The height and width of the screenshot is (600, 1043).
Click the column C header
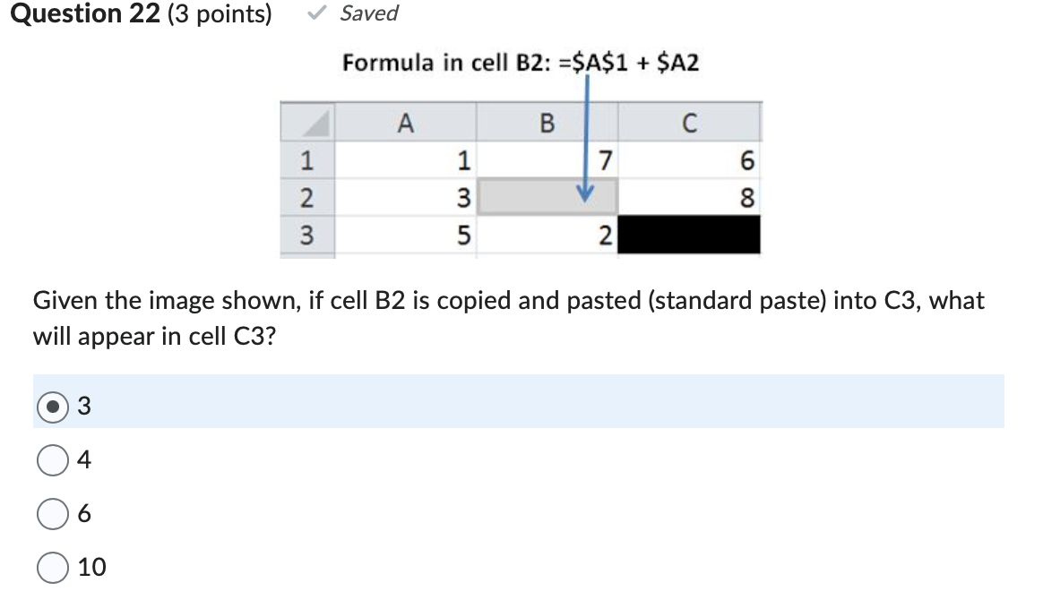point(690,122)
